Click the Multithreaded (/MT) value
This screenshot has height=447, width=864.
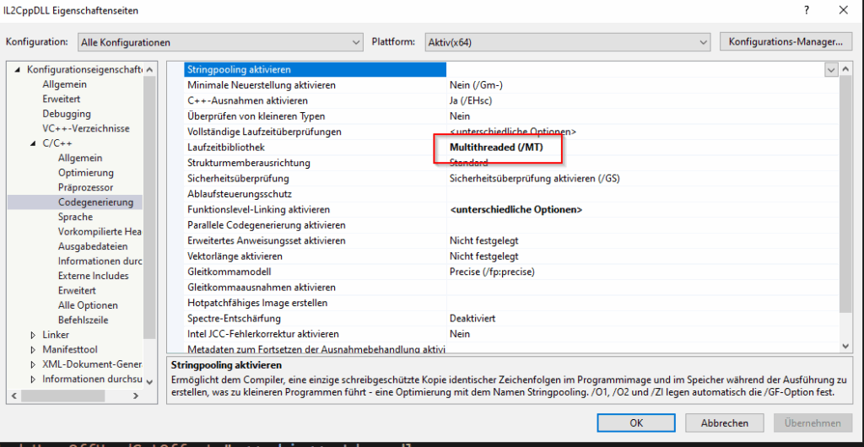(x=496, y=147)
